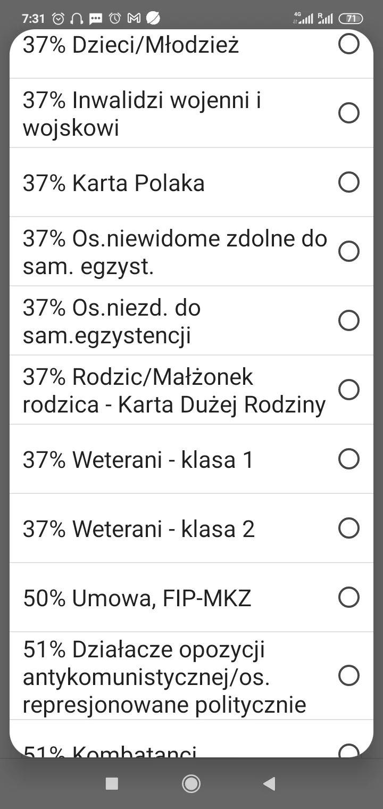
Task: Select 51% Działacze opozycji antykomunistycznej radio button
Action: point(349,676)
